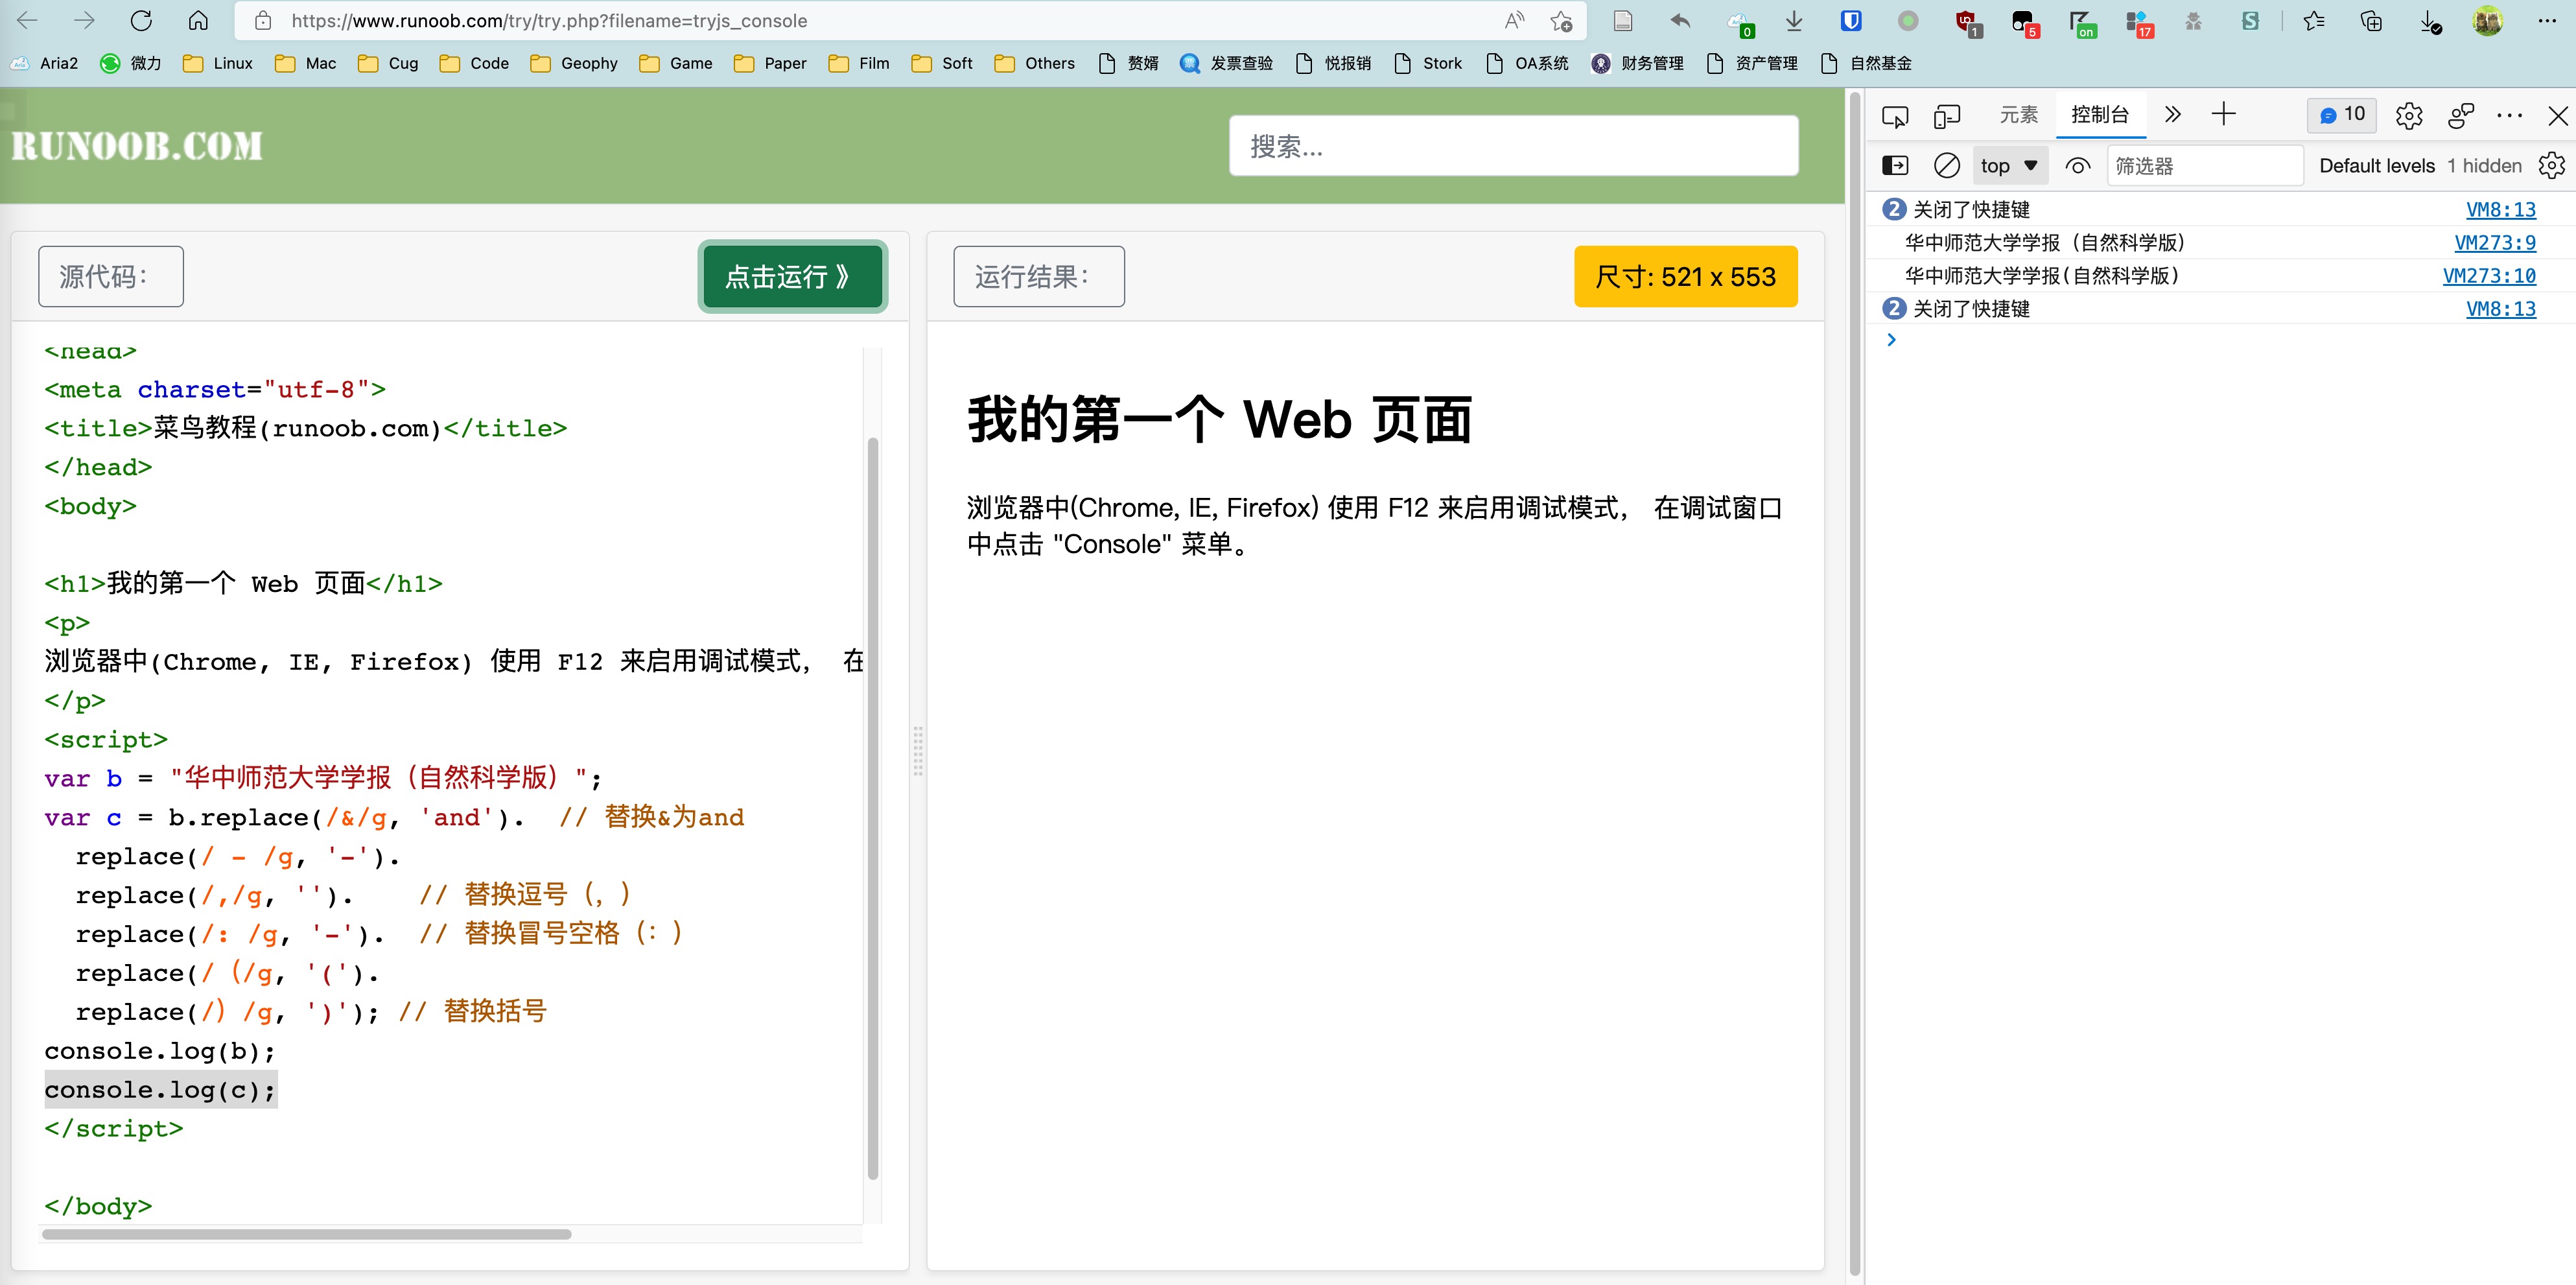Viewport: 2576px width, 1285px height.
Task: Refresh the current page
Action: coord(140,21)
